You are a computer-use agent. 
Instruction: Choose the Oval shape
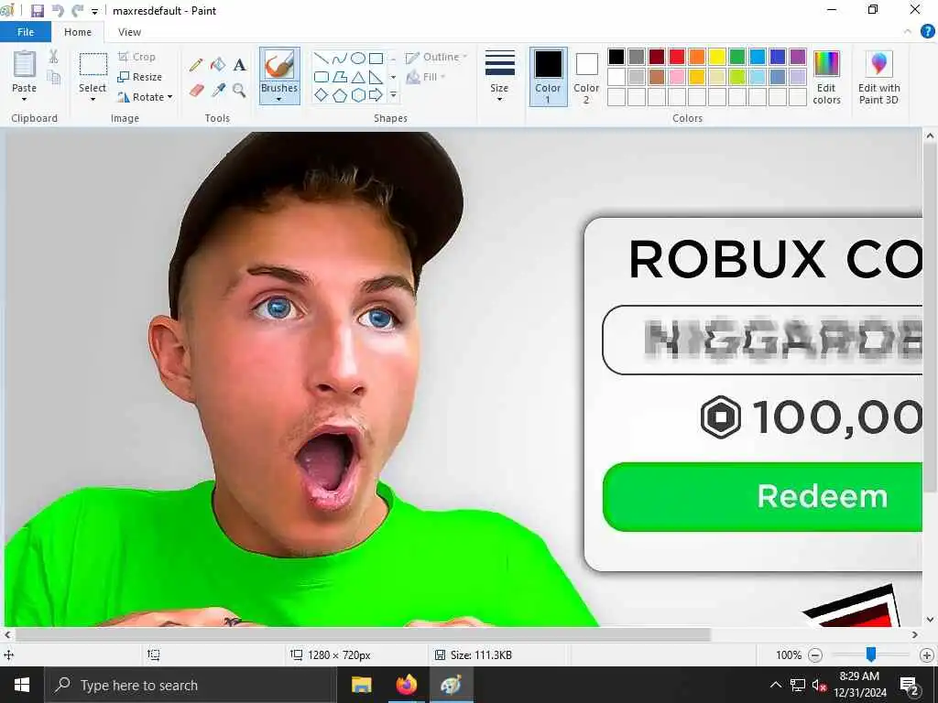coord(358,58)
